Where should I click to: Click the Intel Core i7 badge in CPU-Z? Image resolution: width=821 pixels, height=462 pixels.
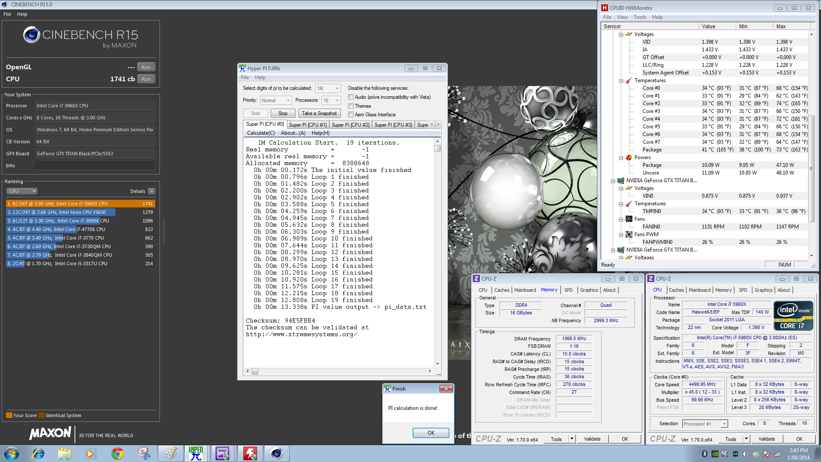pyautogui.click(x=793, y=315)
